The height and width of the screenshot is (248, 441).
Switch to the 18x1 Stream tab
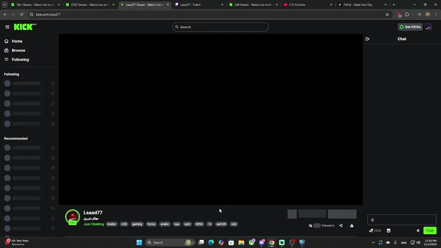tap(35, 5)
